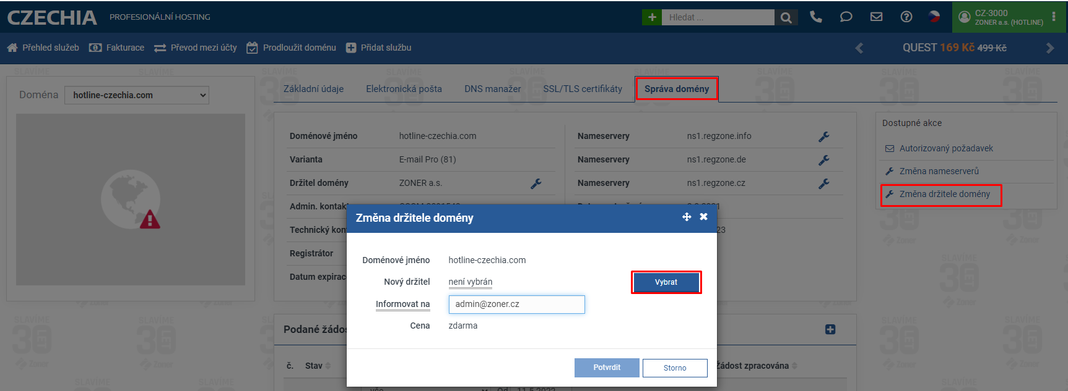This screenshot has height=391, width=1068.
Task: Open Převod mezi účty
Action: 196,48
